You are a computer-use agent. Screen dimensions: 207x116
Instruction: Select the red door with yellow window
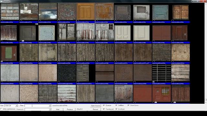point(162,93)
